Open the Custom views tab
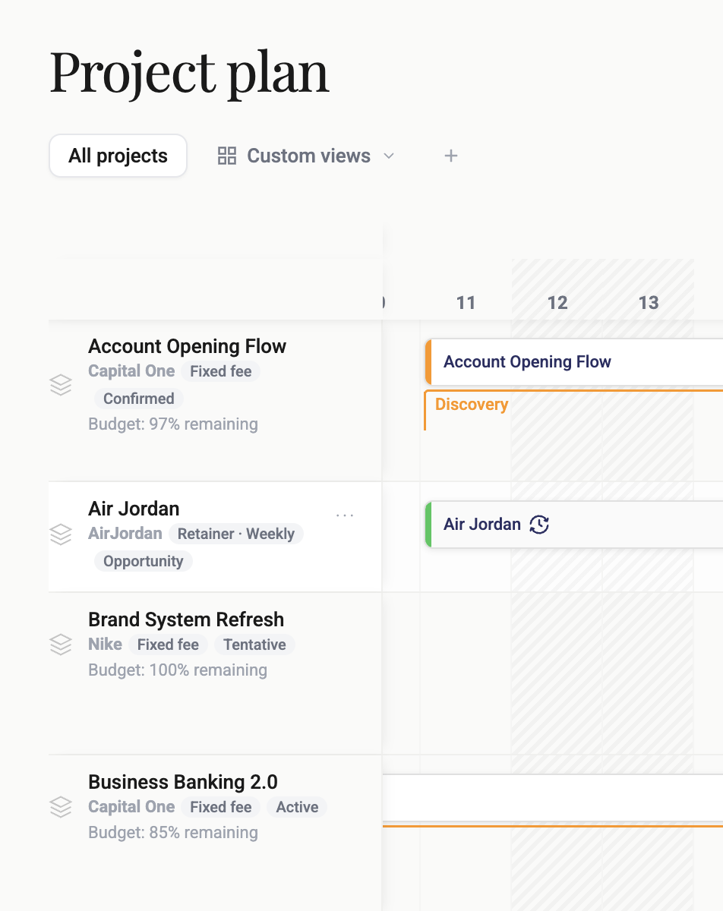Viewport: 723px width, 911px height. [306, 156]
